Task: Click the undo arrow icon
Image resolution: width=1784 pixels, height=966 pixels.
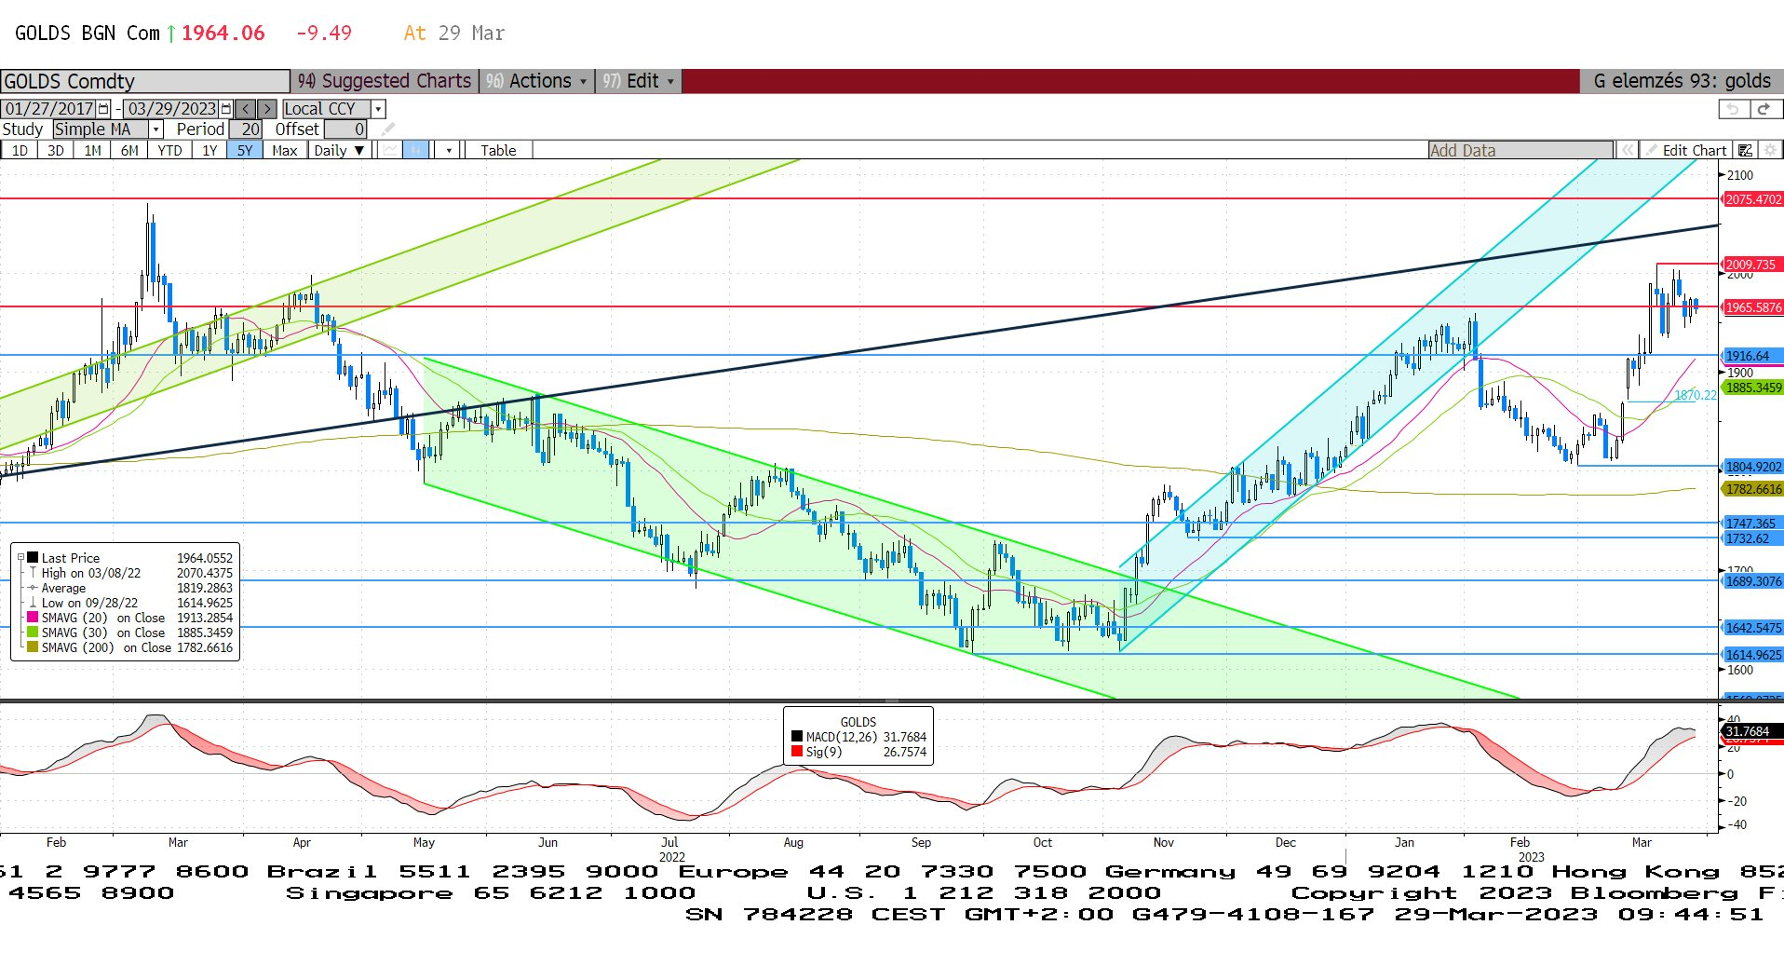Action: pos(1733,109)
